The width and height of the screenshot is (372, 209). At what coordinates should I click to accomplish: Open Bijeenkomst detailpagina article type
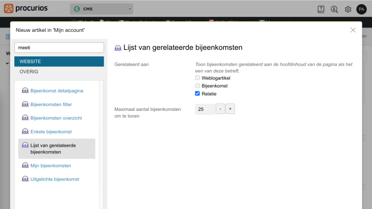point(57,91)
